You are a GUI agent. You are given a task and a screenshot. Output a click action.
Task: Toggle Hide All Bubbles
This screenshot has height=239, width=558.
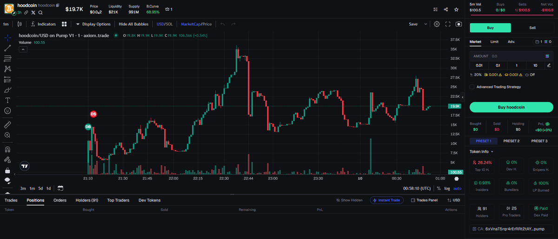pyautogui.click(x=133, y=24)
